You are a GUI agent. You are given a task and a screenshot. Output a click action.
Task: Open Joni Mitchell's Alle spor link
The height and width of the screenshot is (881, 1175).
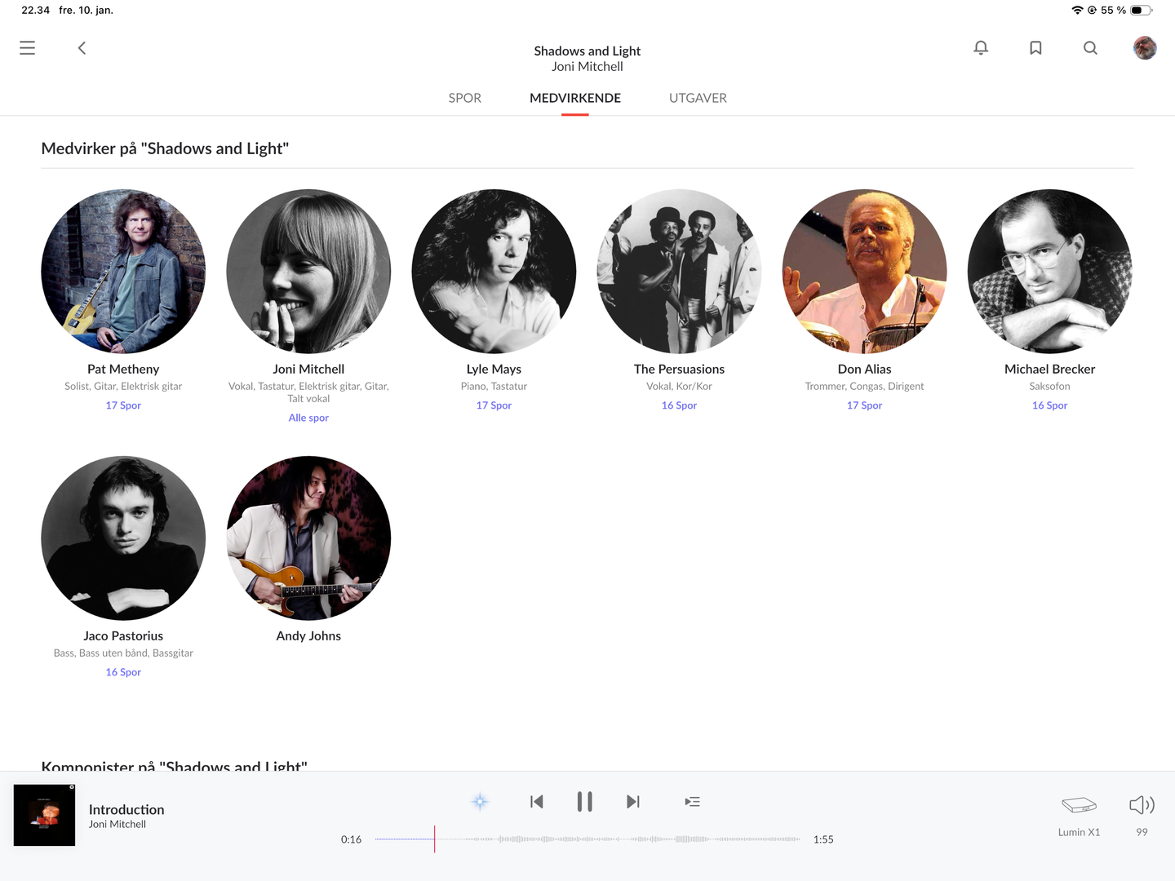(x=308, y=418)
